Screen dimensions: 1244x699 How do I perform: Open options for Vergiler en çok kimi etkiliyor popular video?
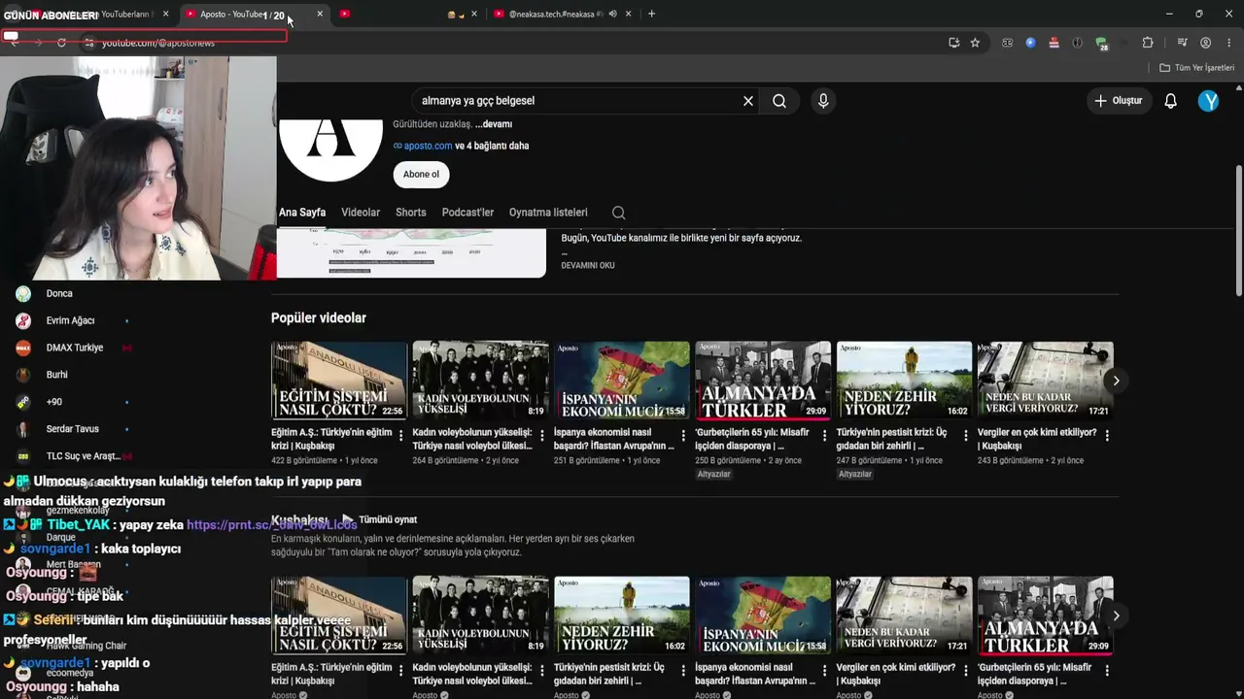[1107, 436]
